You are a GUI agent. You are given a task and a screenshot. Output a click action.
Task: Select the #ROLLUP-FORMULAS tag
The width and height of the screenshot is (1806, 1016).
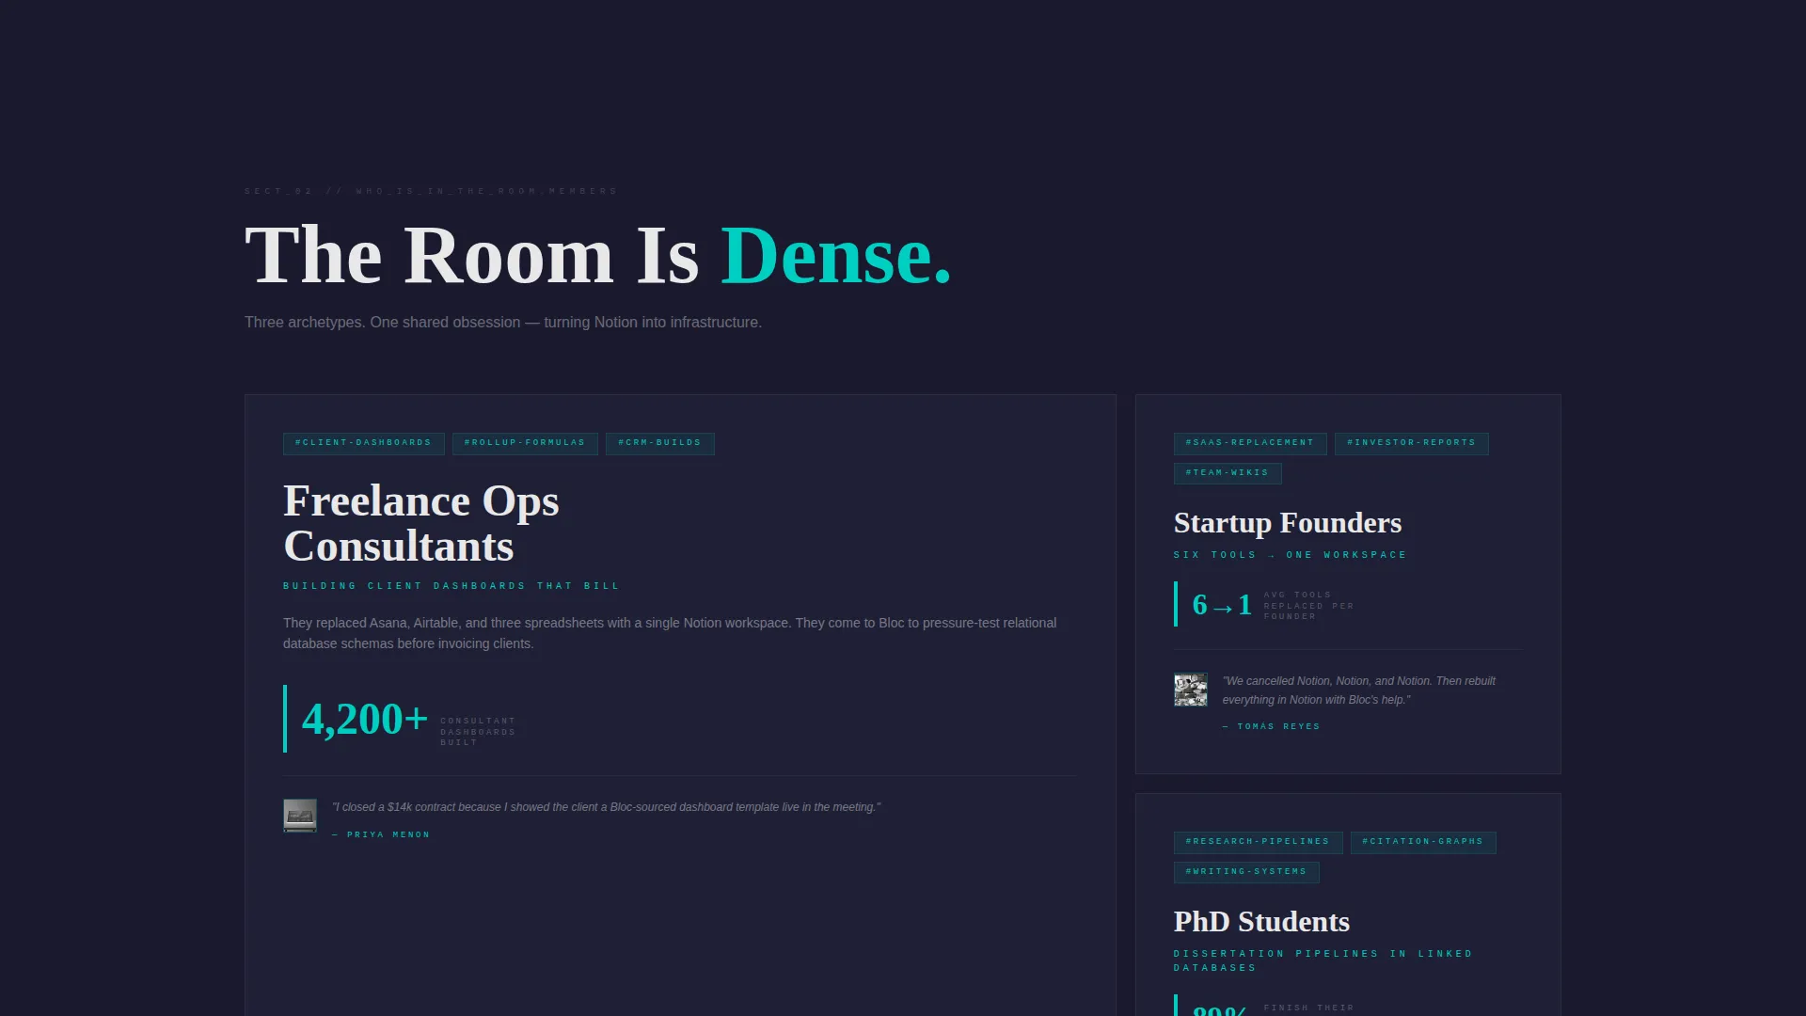[525, 443]
